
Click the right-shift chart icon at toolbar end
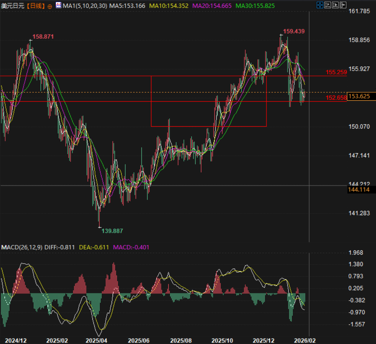point(343,5)
